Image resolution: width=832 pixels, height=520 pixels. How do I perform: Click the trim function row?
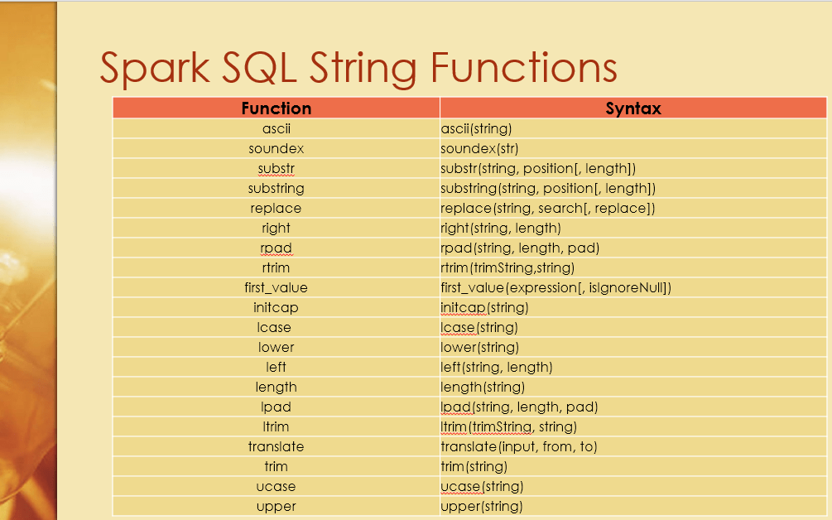coord(276,466)
